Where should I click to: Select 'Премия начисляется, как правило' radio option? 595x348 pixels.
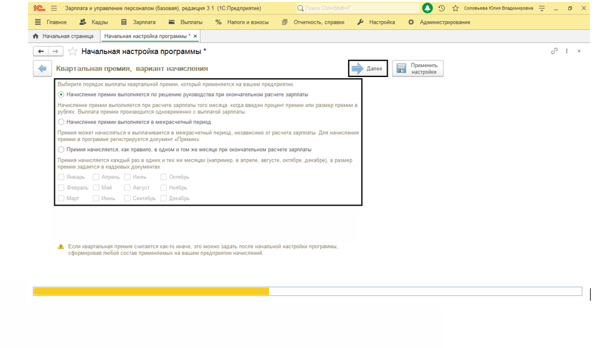click(61, 150)
